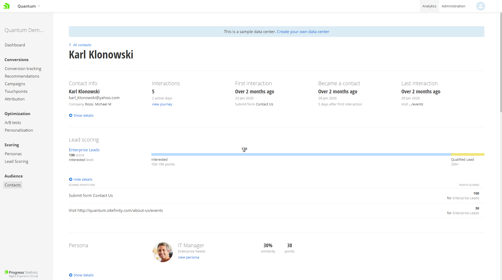Select Contacts in the sidebar
502x280 pixels.
tap(13, 185)
